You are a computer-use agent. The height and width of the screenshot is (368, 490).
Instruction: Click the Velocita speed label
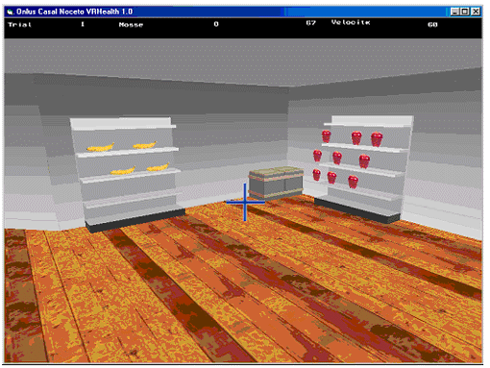tap(351, 22)
